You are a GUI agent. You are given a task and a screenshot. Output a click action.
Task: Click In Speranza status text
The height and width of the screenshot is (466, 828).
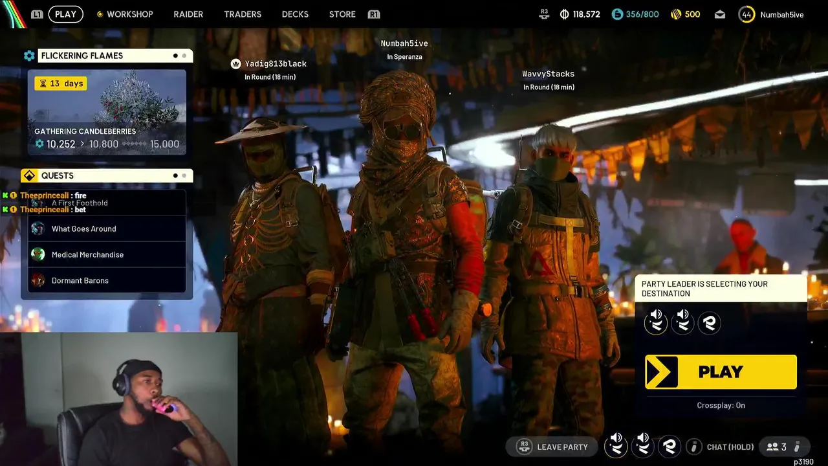pyautogui.click(x=404, y=57)
